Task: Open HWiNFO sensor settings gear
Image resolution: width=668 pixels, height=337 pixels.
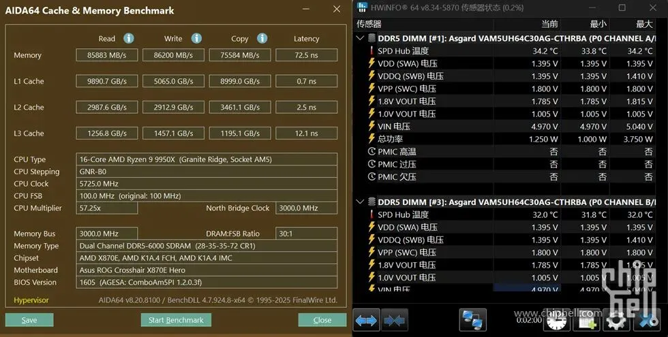Action: tap(616, 320)
